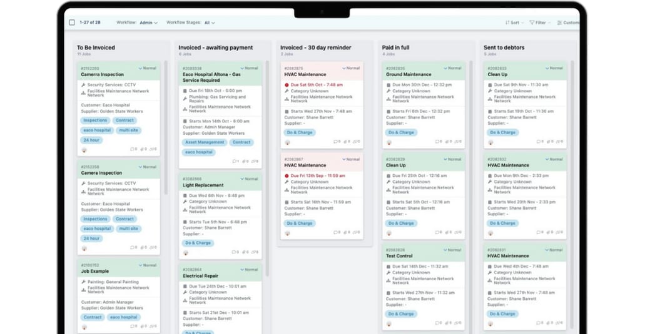The height and width of the screenshot is (334, 645).
Task: Open the Workflow Admin dropdown
Action: pos(148,22)
